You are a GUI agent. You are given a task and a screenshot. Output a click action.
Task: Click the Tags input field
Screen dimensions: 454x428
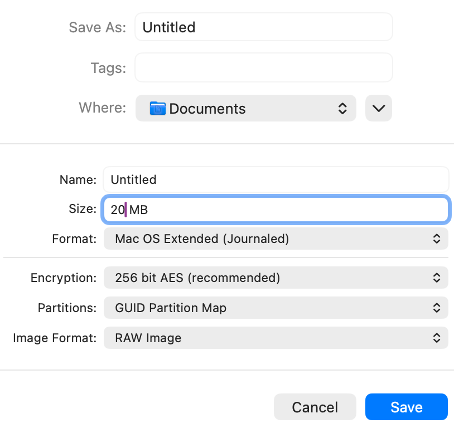click(x=263, y=68)
